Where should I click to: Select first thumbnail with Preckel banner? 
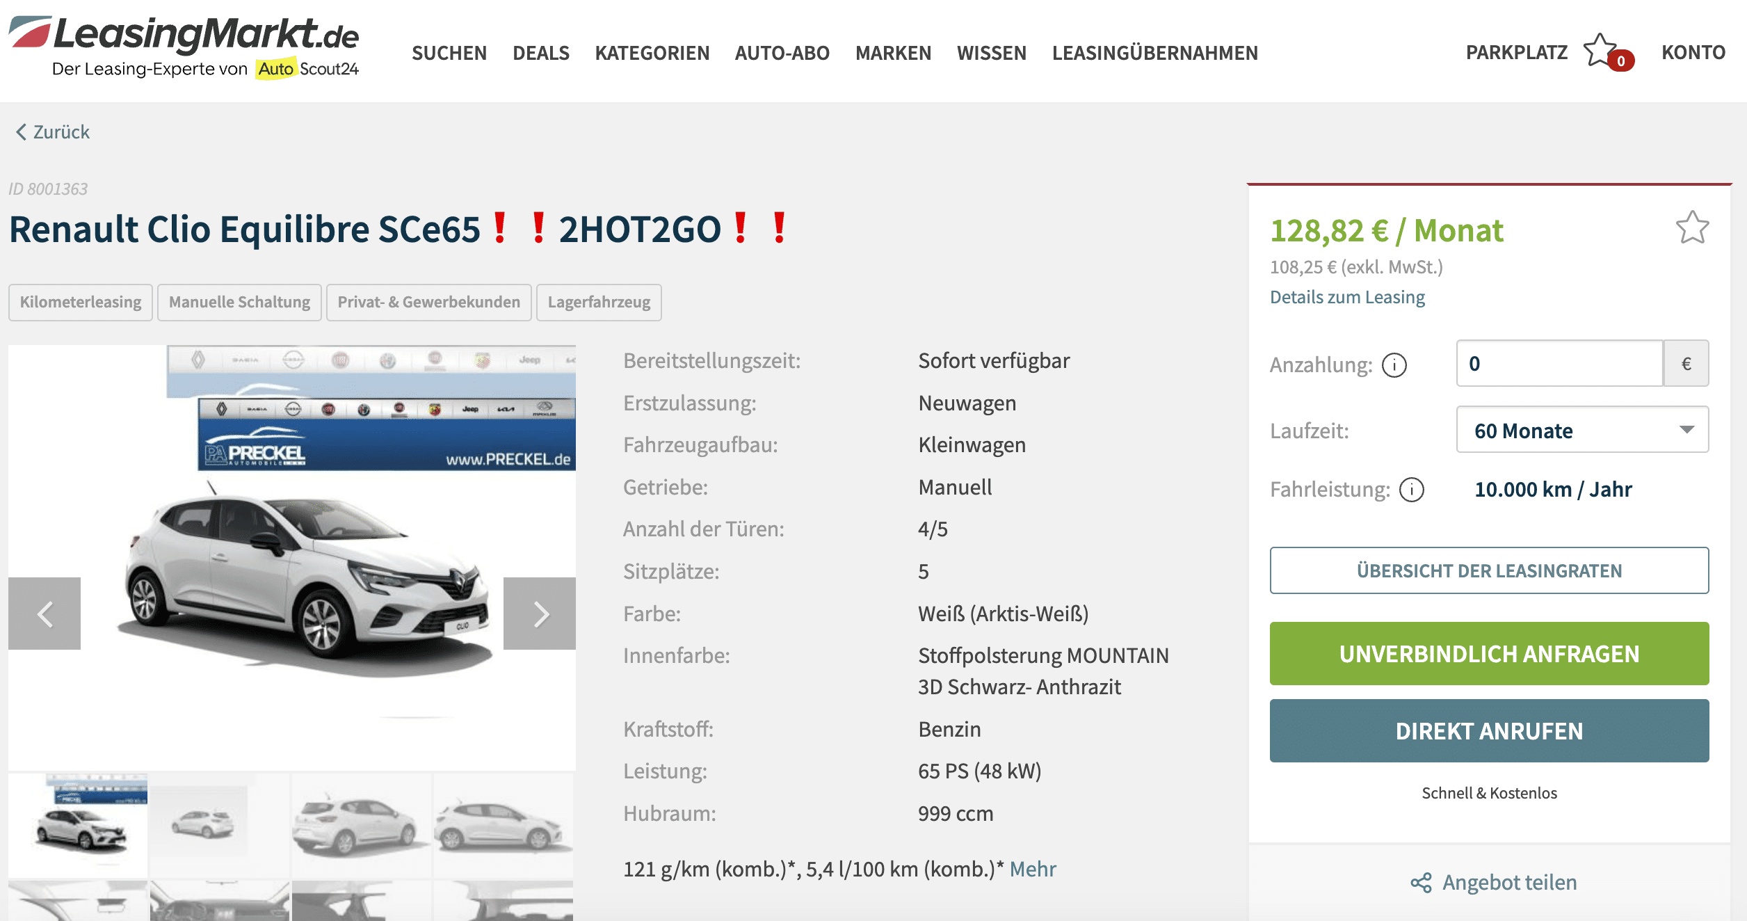[x=78, y=825]
